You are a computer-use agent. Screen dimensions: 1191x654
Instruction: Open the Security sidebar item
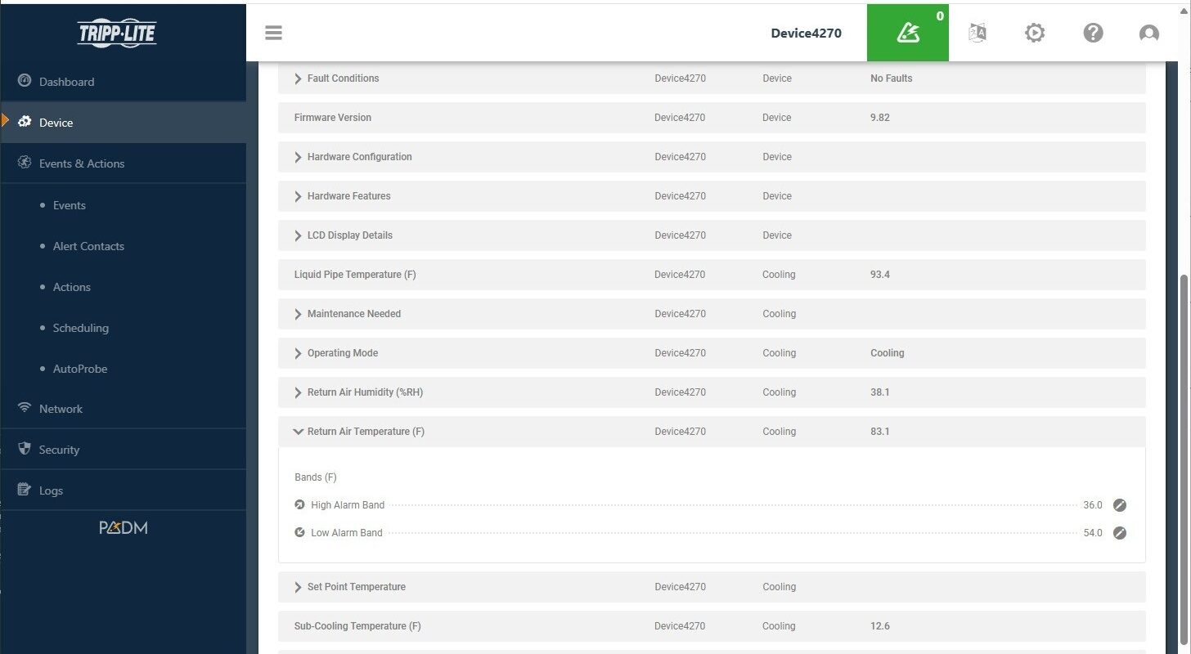(59, 450)
